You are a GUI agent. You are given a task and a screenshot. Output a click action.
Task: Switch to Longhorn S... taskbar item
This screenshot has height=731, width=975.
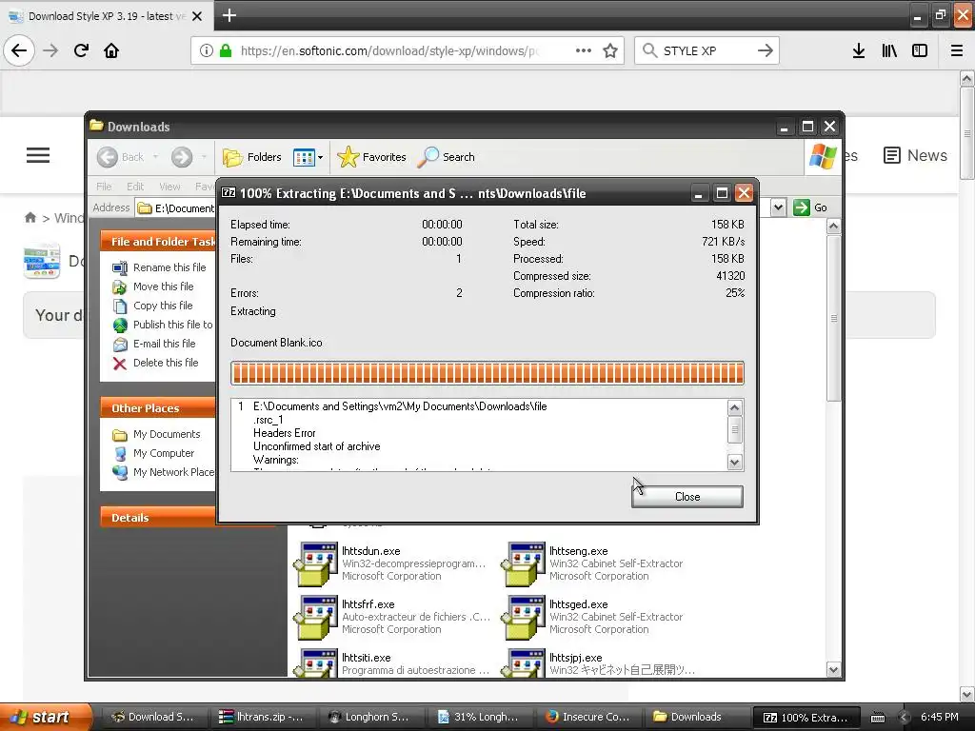(370, 717)
